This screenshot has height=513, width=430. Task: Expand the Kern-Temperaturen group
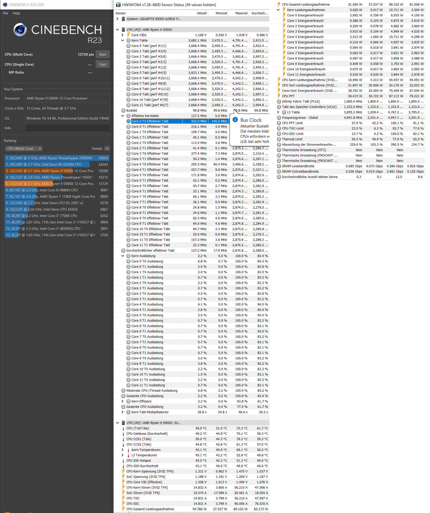tap(122, 450)
